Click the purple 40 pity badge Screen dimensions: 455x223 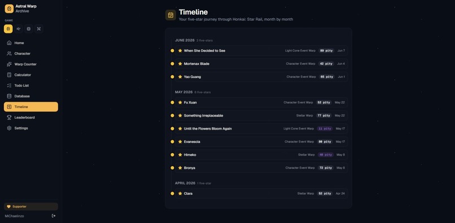(326, 155)
